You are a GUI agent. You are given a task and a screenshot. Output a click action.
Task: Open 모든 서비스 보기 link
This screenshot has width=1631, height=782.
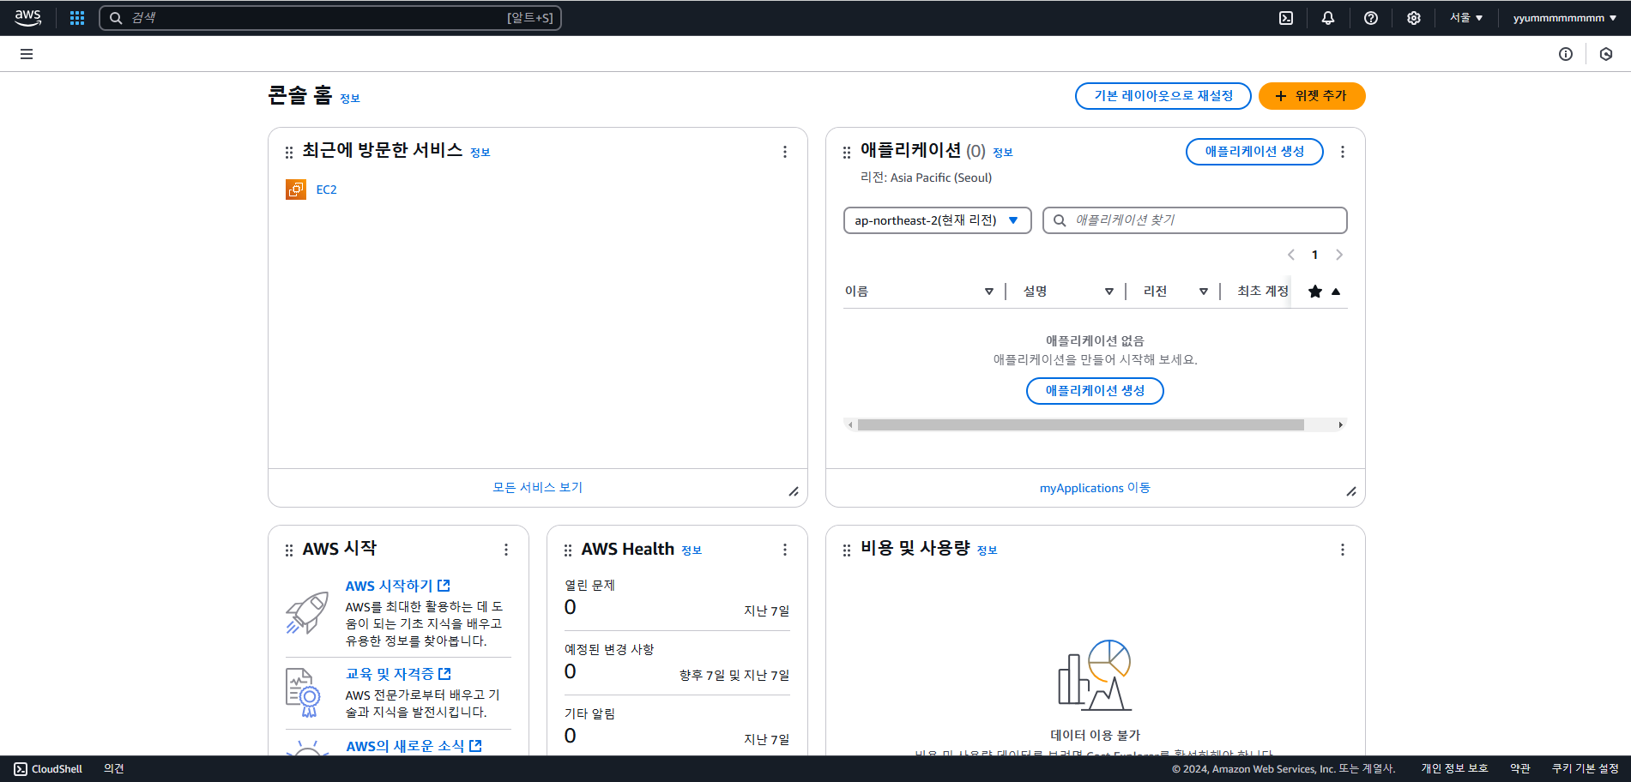click(537, 488)
